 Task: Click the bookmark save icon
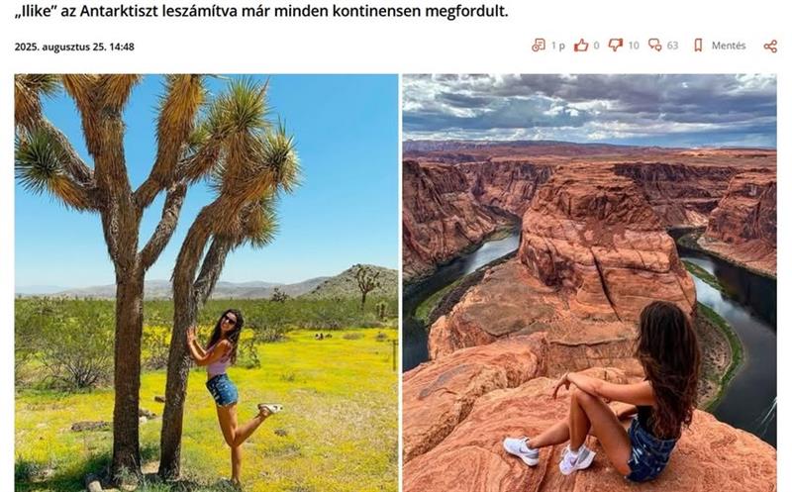pos(698,46)
